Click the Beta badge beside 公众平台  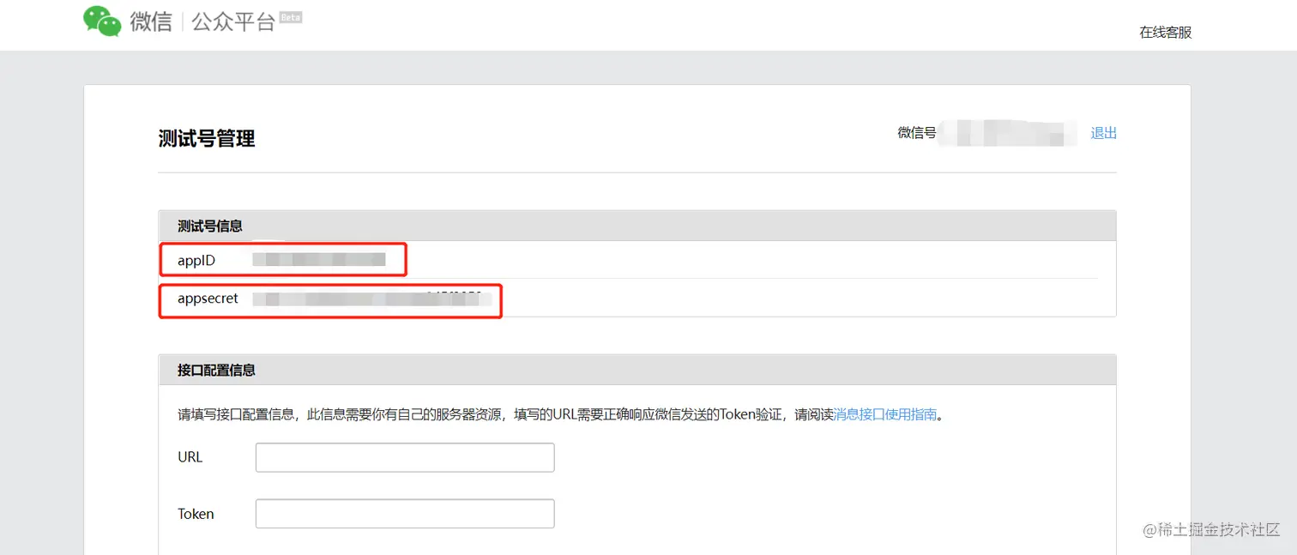point(291,17)
